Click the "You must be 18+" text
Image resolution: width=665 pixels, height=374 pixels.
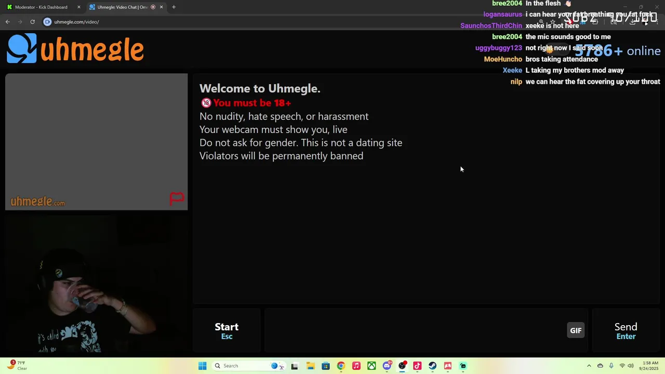click(252, 103)
